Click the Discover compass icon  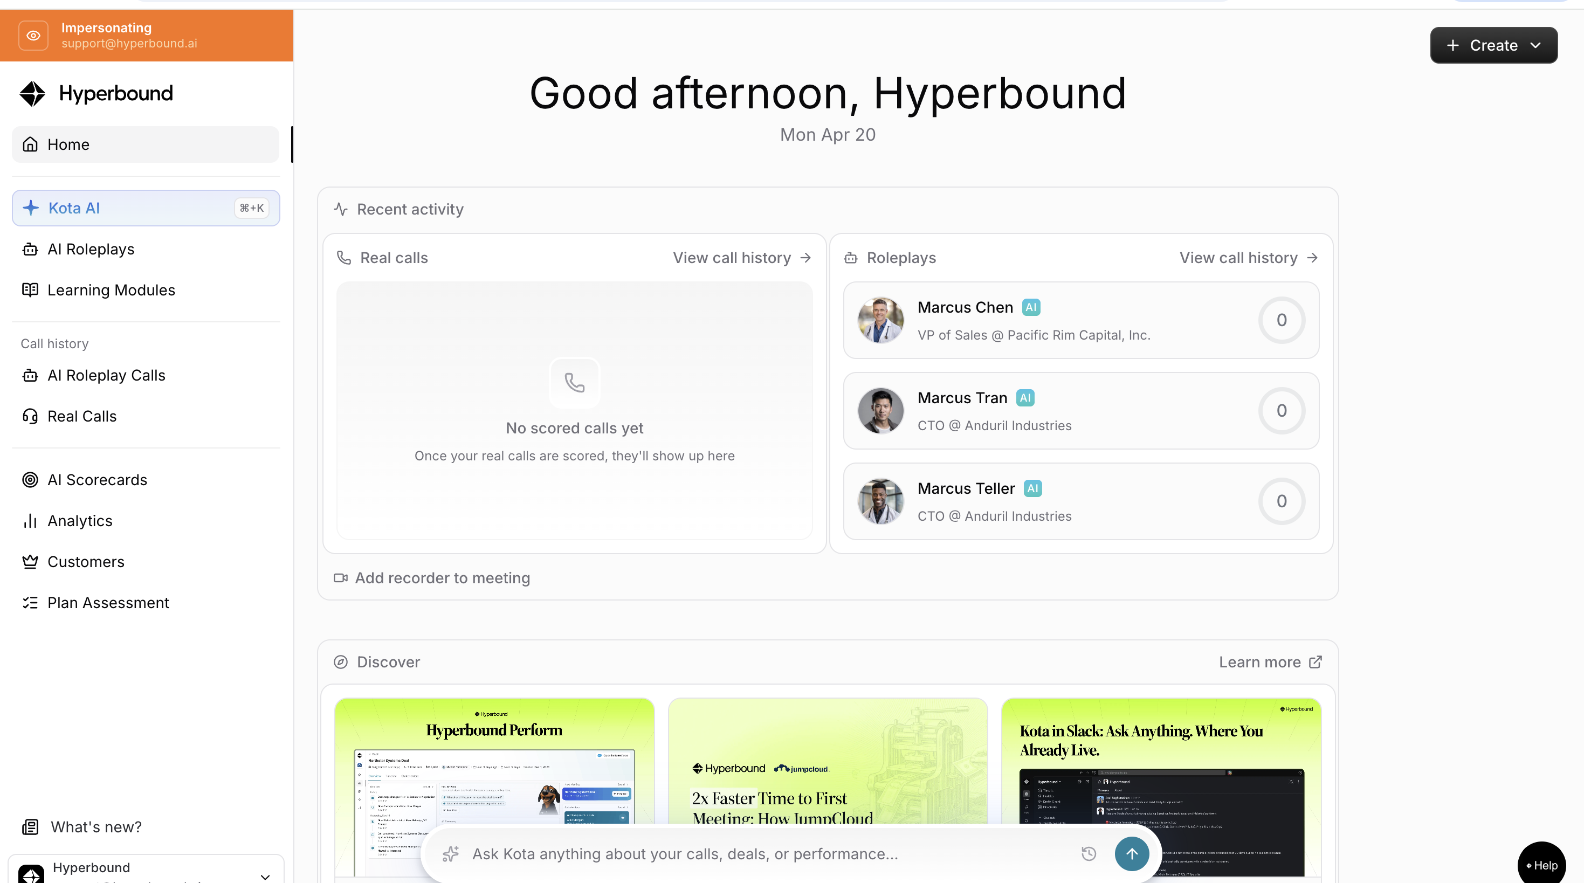click(341, 662)
